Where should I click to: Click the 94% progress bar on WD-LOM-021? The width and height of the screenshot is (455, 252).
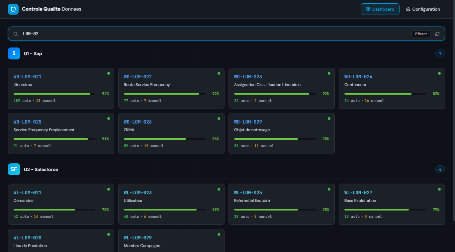[54, 94]
